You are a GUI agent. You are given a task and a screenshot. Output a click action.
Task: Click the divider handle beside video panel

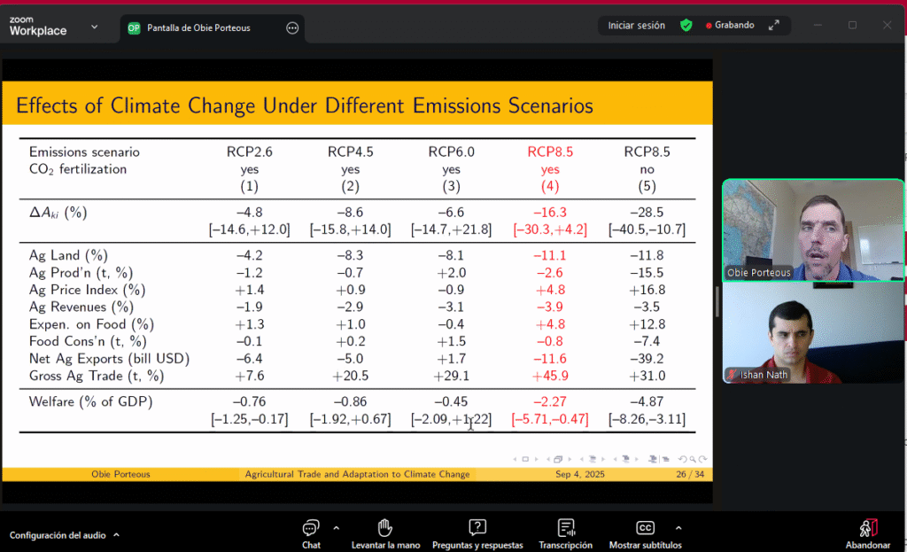point(717,301)
